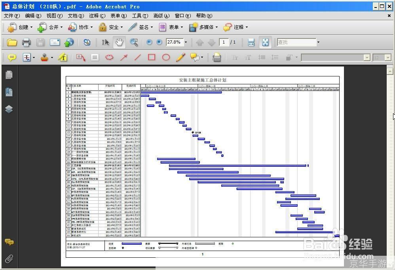Open the 签名 (Sign) pen button
The width and height of the screenshot is (395, 270).
(x=141, y=27)
